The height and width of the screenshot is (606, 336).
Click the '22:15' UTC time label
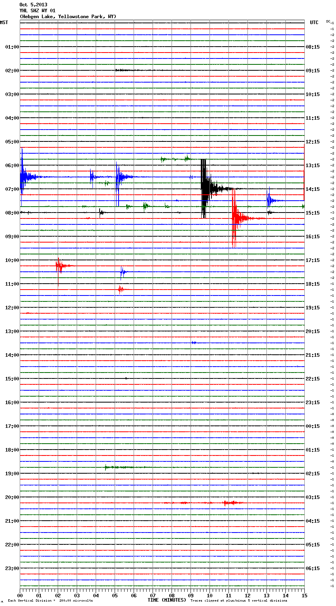(x=313, y=379)
